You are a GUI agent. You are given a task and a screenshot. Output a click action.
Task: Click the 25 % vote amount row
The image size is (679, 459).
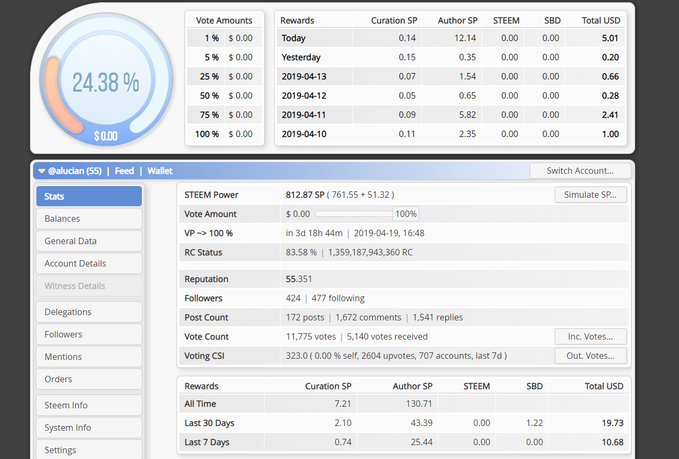225,76
